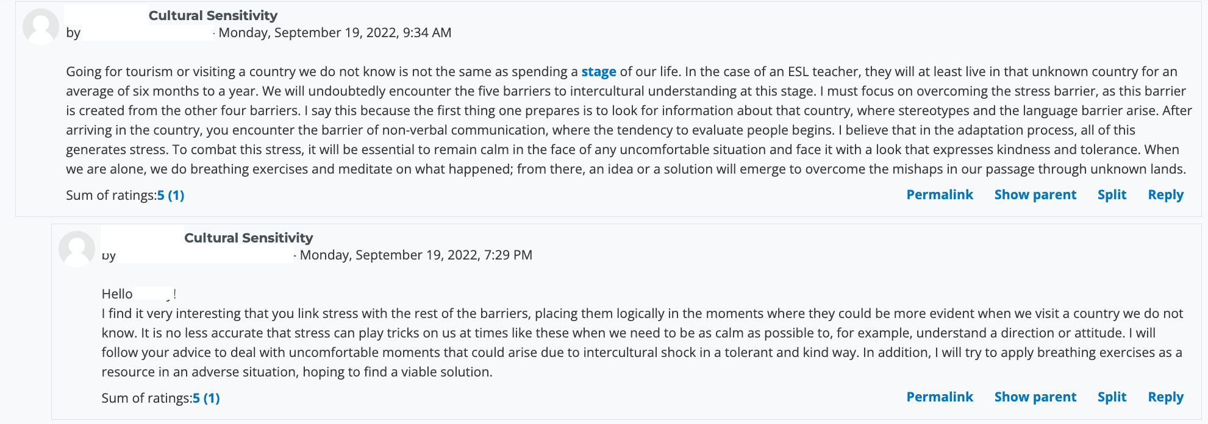This screenshot has width=1208, height=424.
Task: Click the 7:29 PM reply timestamp
Action: point(416,255)
